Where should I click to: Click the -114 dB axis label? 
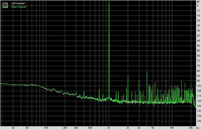(198, 96)
